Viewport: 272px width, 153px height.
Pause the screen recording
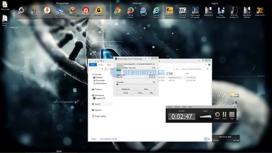point(224,116)
